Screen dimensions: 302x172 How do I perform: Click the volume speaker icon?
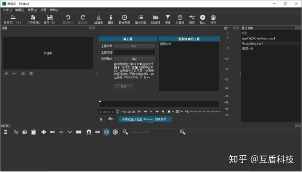coord(186,111)
